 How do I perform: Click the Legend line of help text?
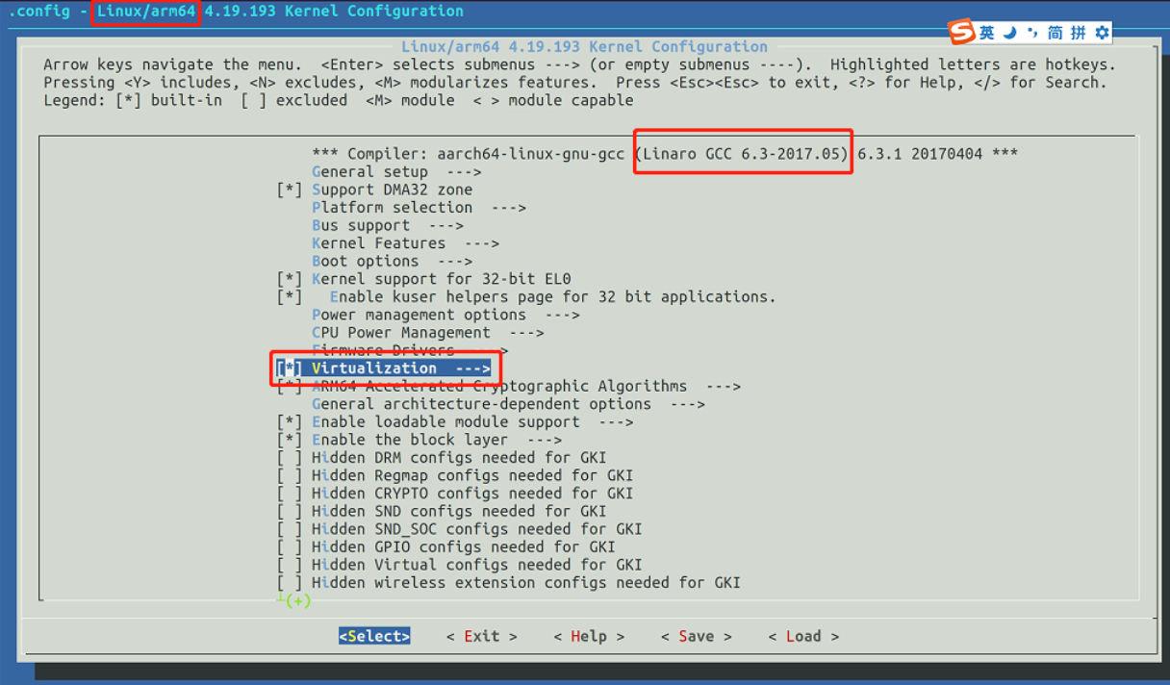(x=339, y=100)
